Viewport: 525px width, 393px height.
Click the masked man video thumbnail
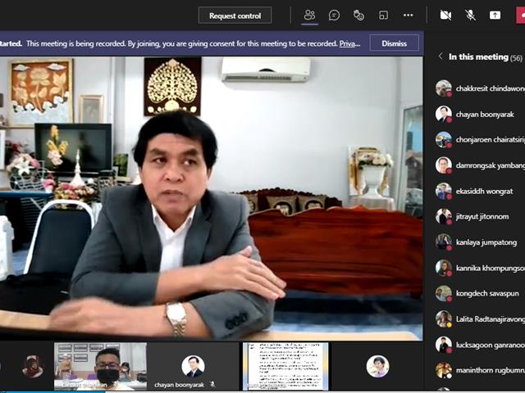[100, 366]
